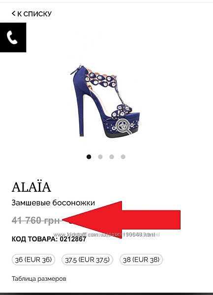Click the ALAÏA brand name
This screenshot has width=213, height=295.
coord(31,187)
